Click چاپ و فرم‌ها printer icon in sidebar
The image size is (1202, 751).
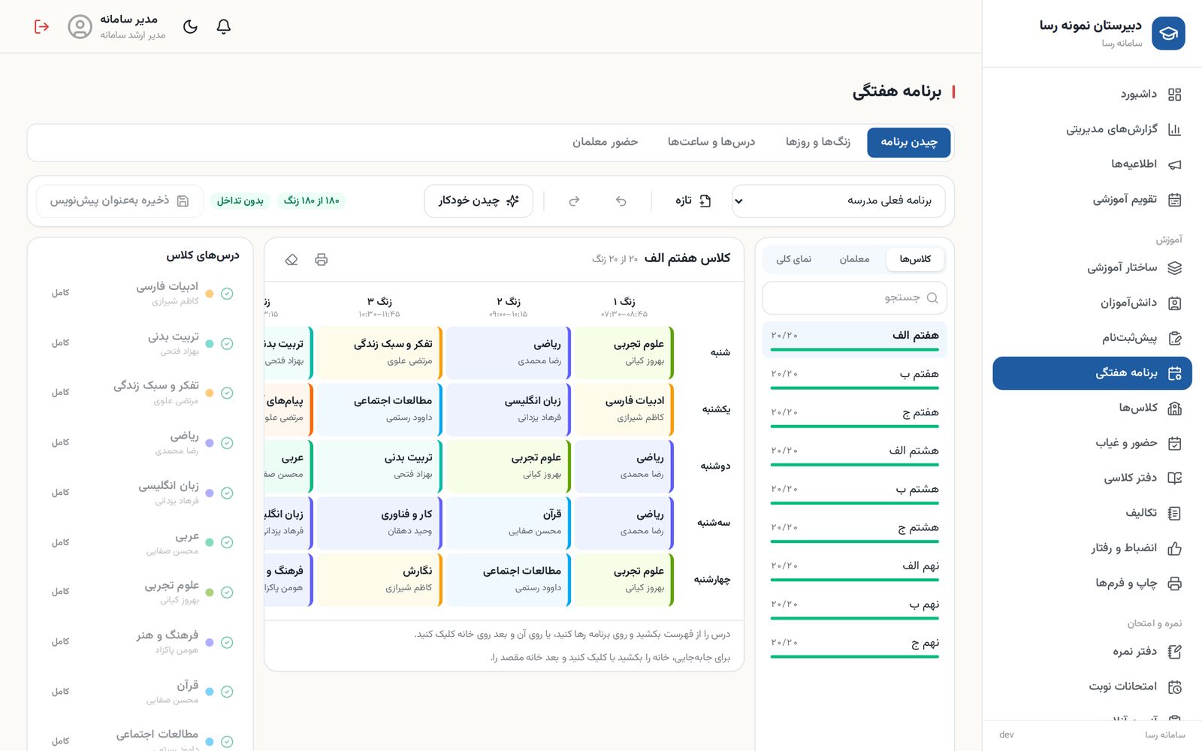coord(1175,584)
